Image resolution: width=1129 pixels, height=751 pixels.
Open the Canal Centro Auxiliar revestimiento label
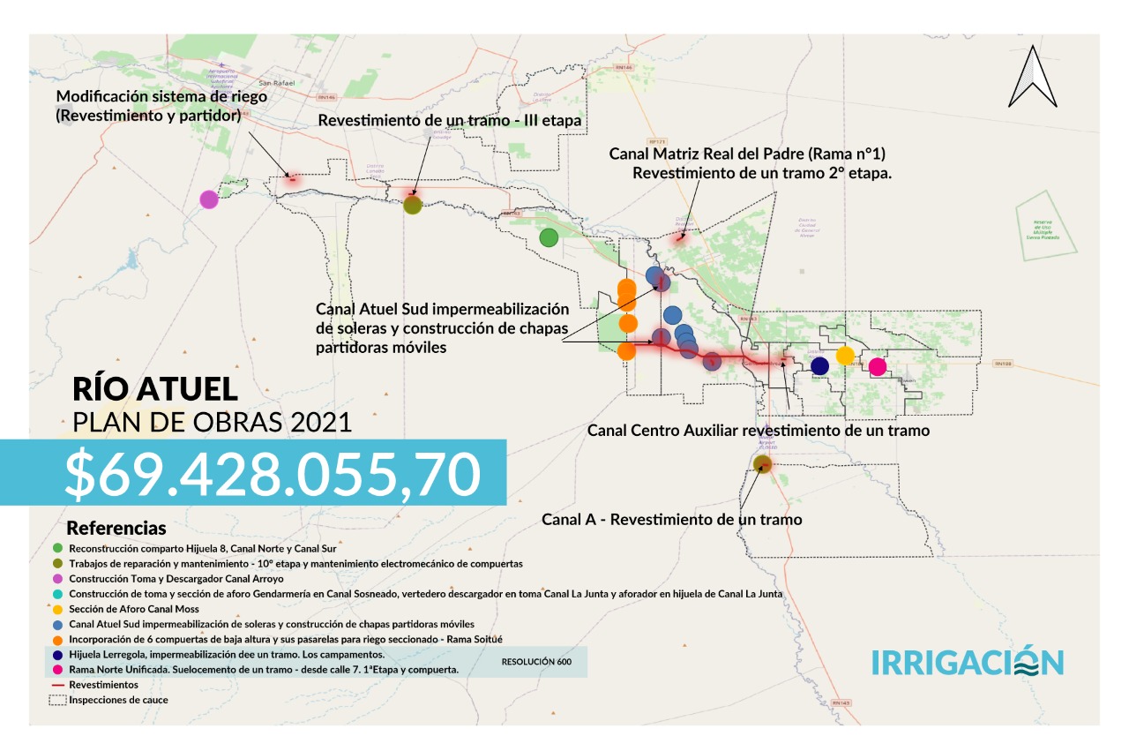(759, 431)
